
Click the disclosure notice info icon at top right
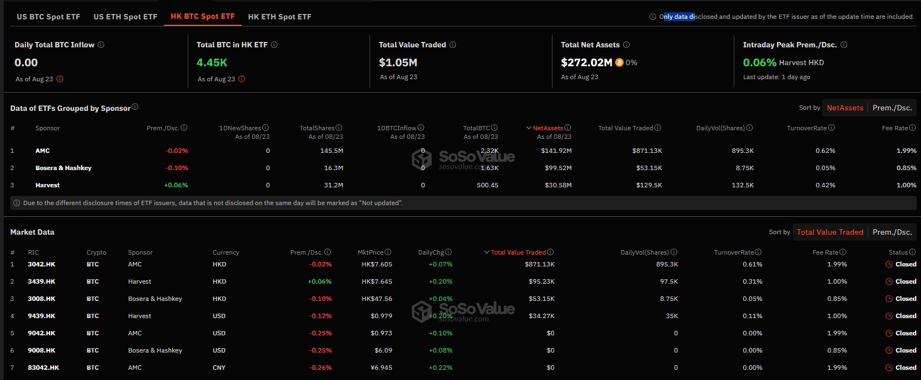point(653,17)
